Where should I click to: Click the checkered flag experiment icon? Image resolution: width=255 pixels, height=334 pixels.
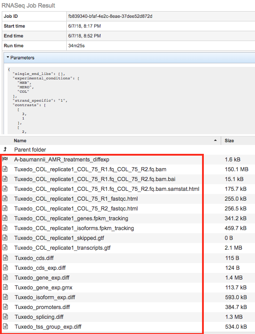point(5,159)
